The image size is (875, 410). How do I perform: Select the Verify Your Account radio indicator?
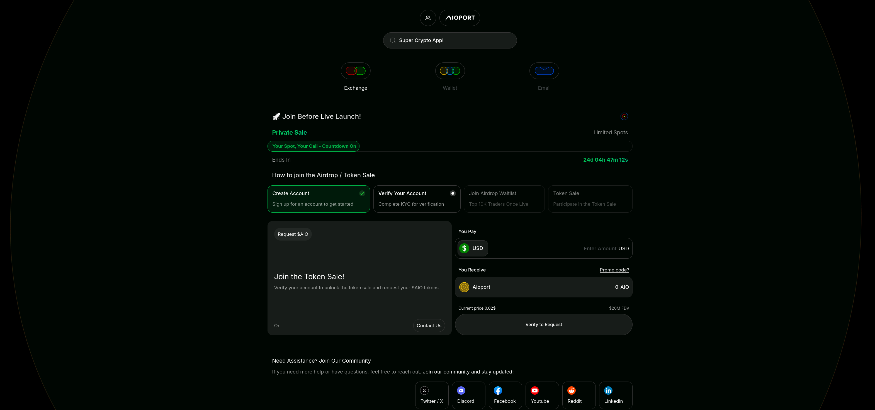tap(453, 193)
